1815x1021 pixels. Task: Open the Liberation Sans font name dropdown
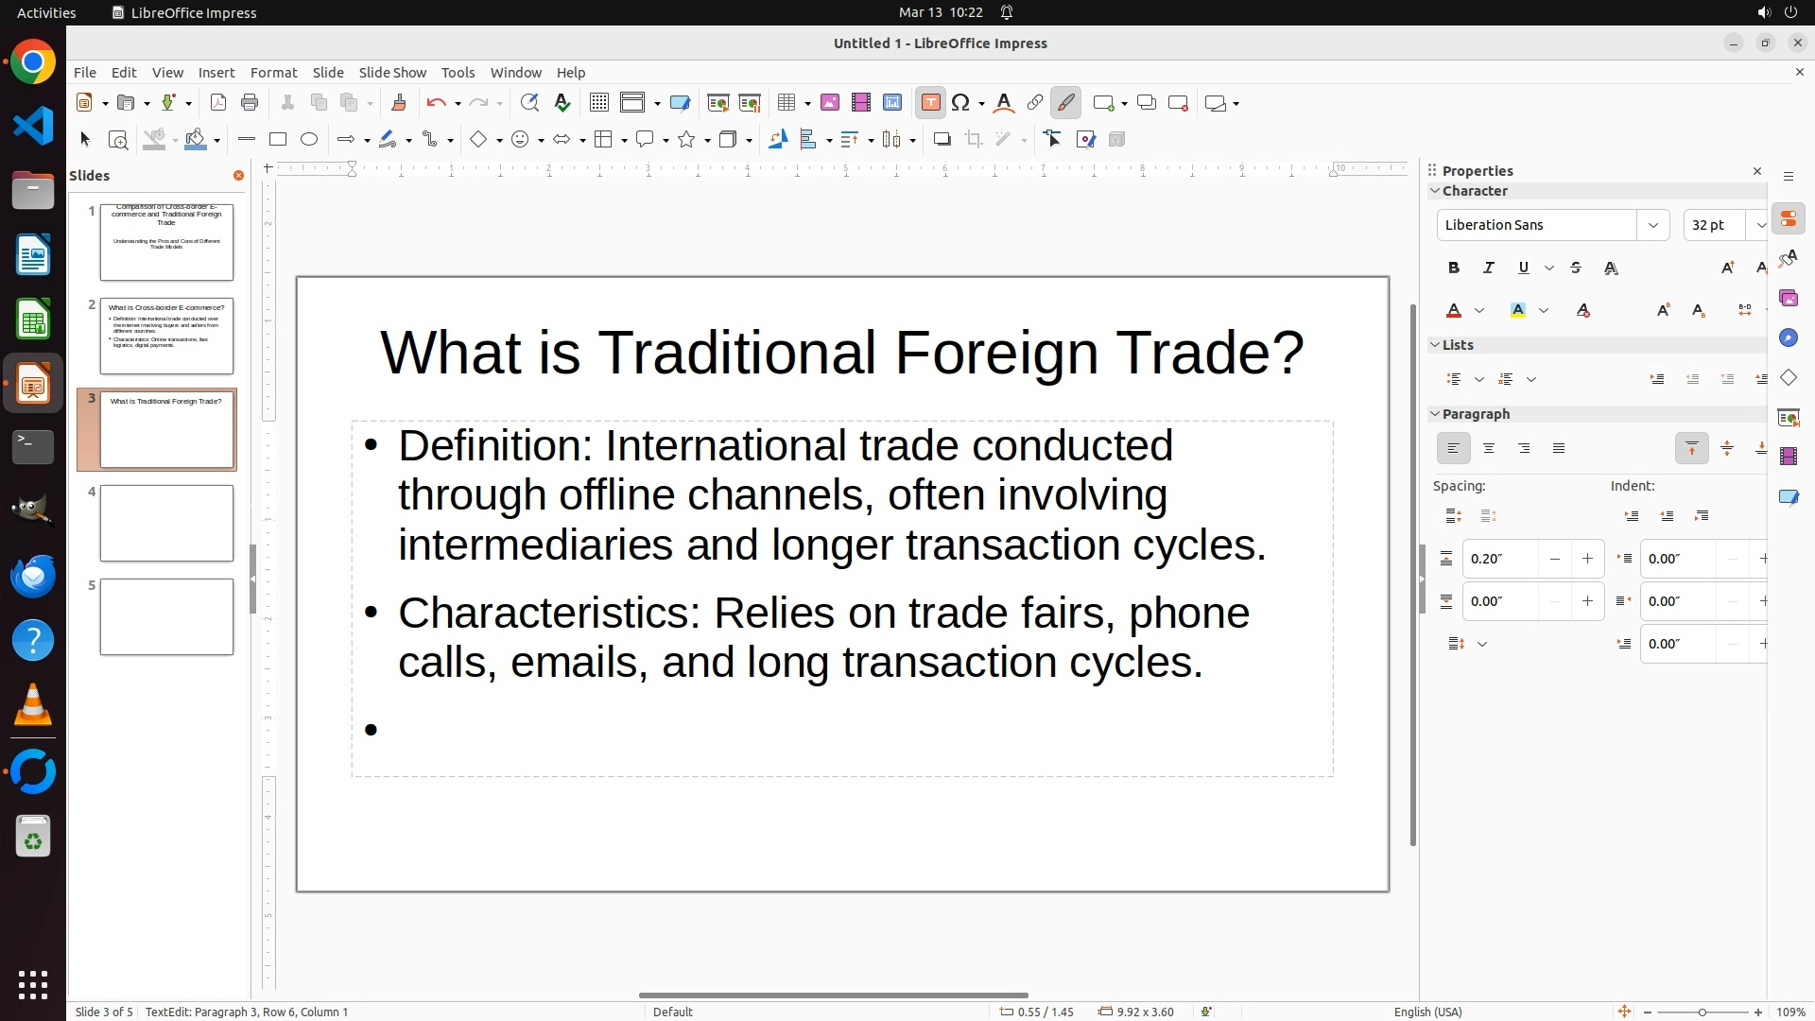1652,225
